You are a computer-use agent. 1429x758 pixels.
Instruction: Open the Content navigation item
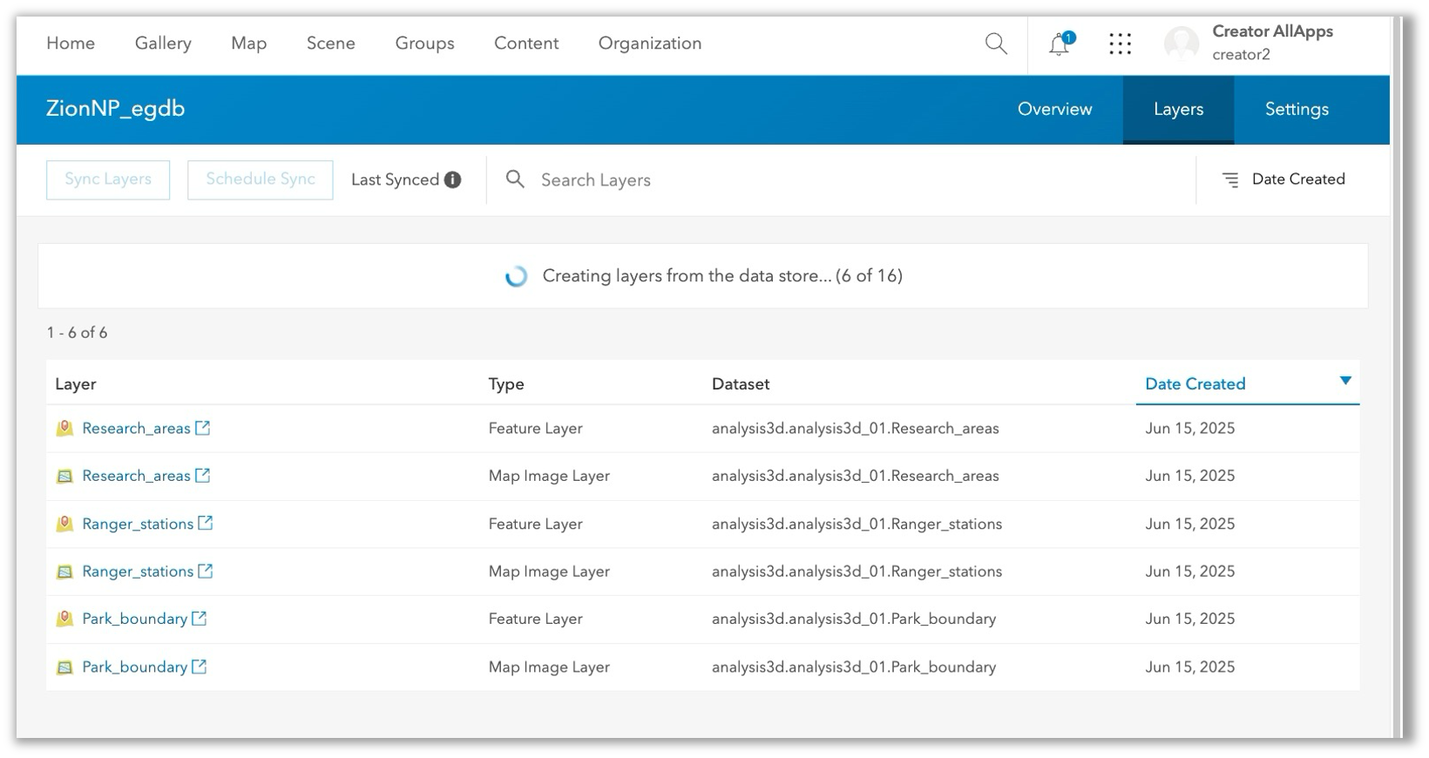pyautogui.click(x=526, y=44)
